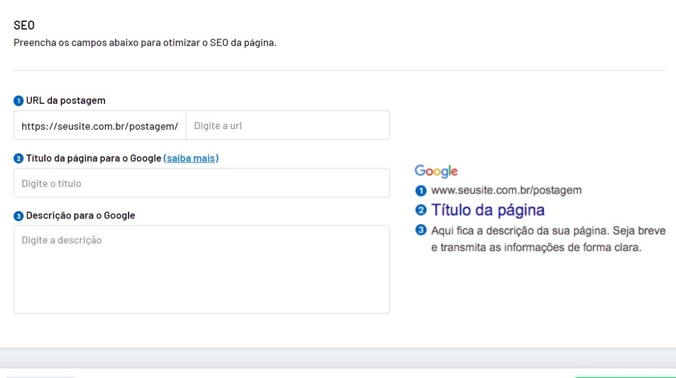Click the "URL da postagem" label
This screenshot has height=378, width=676.
pos(66,101)
